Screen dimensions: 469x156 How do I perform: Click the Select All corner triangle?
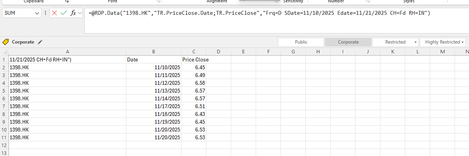point(4,52)
